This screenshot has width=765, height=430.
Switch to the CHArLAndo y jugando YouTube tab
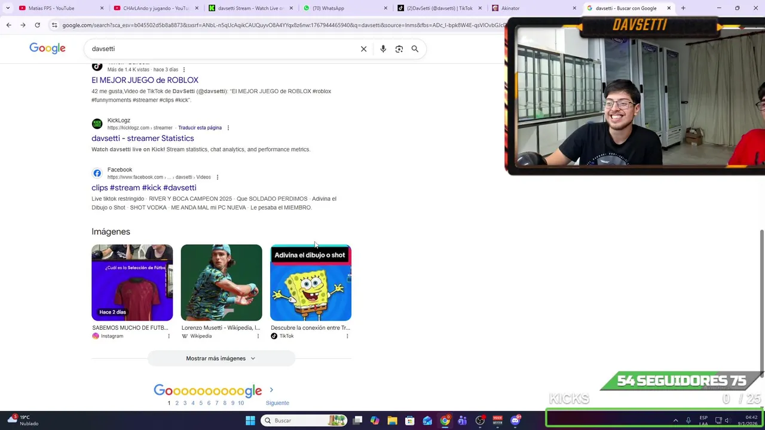click(155, 8)
